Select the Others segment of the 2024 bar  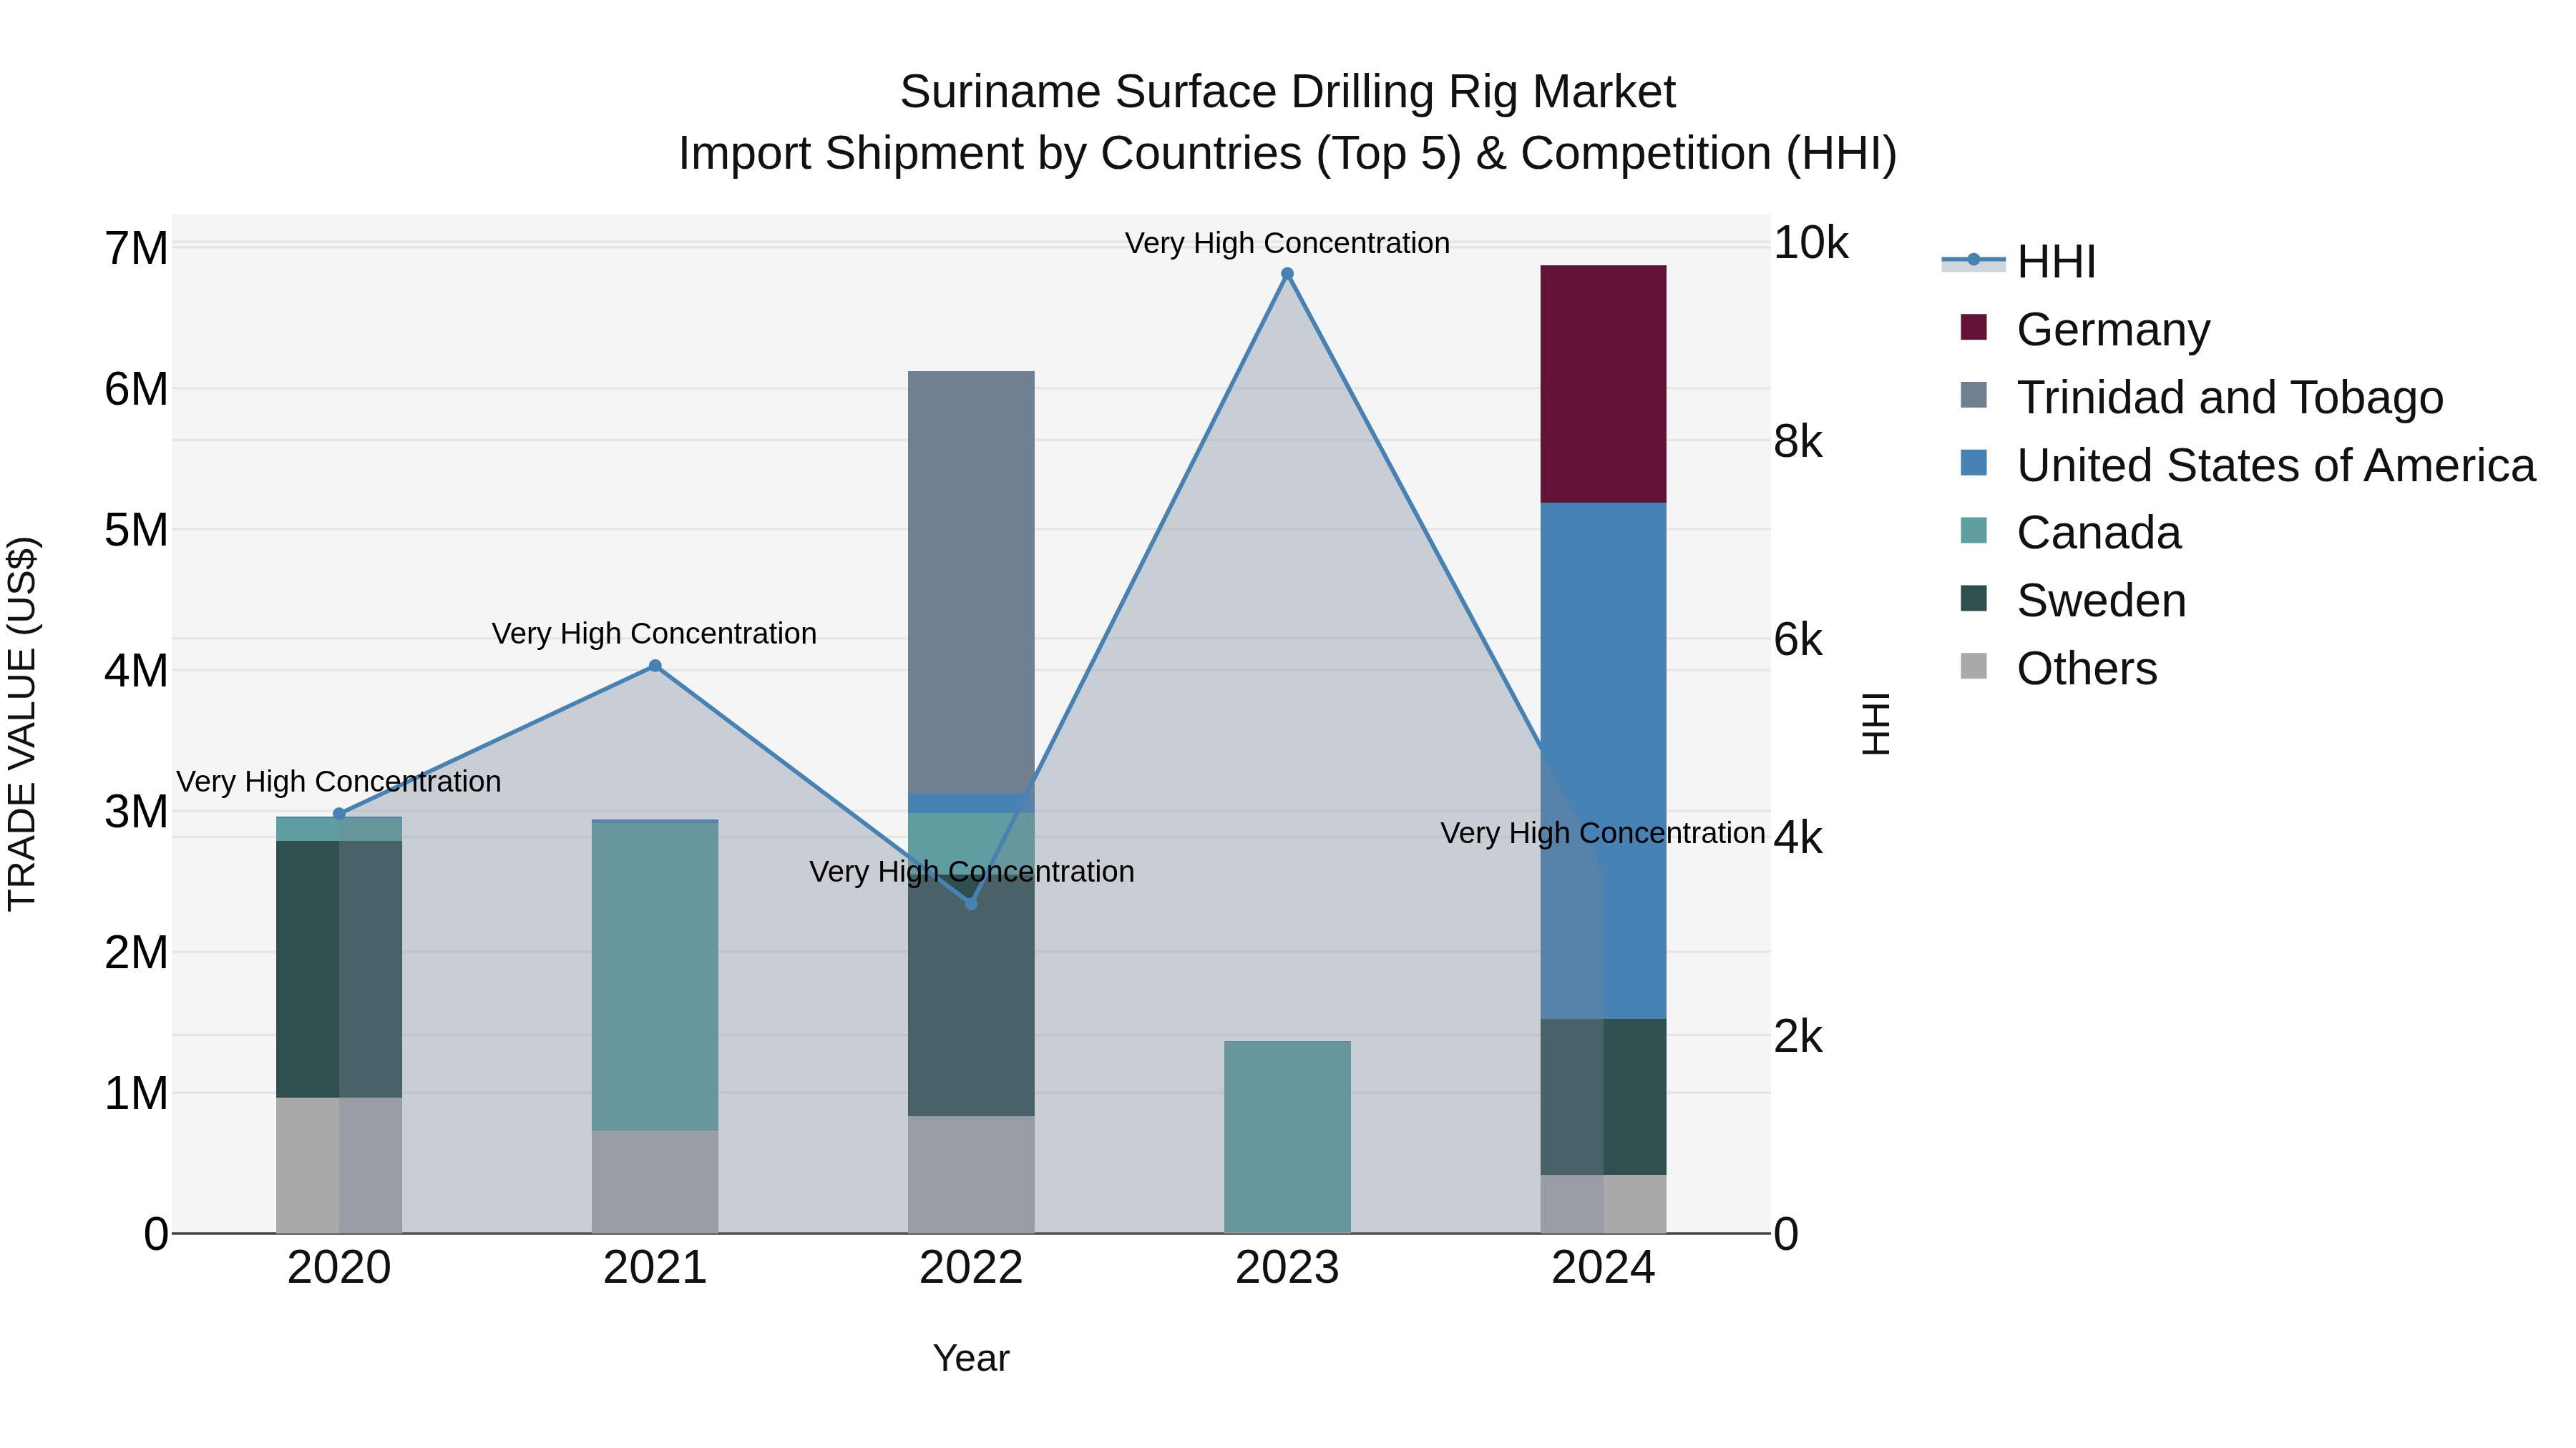[1603, 1204]
